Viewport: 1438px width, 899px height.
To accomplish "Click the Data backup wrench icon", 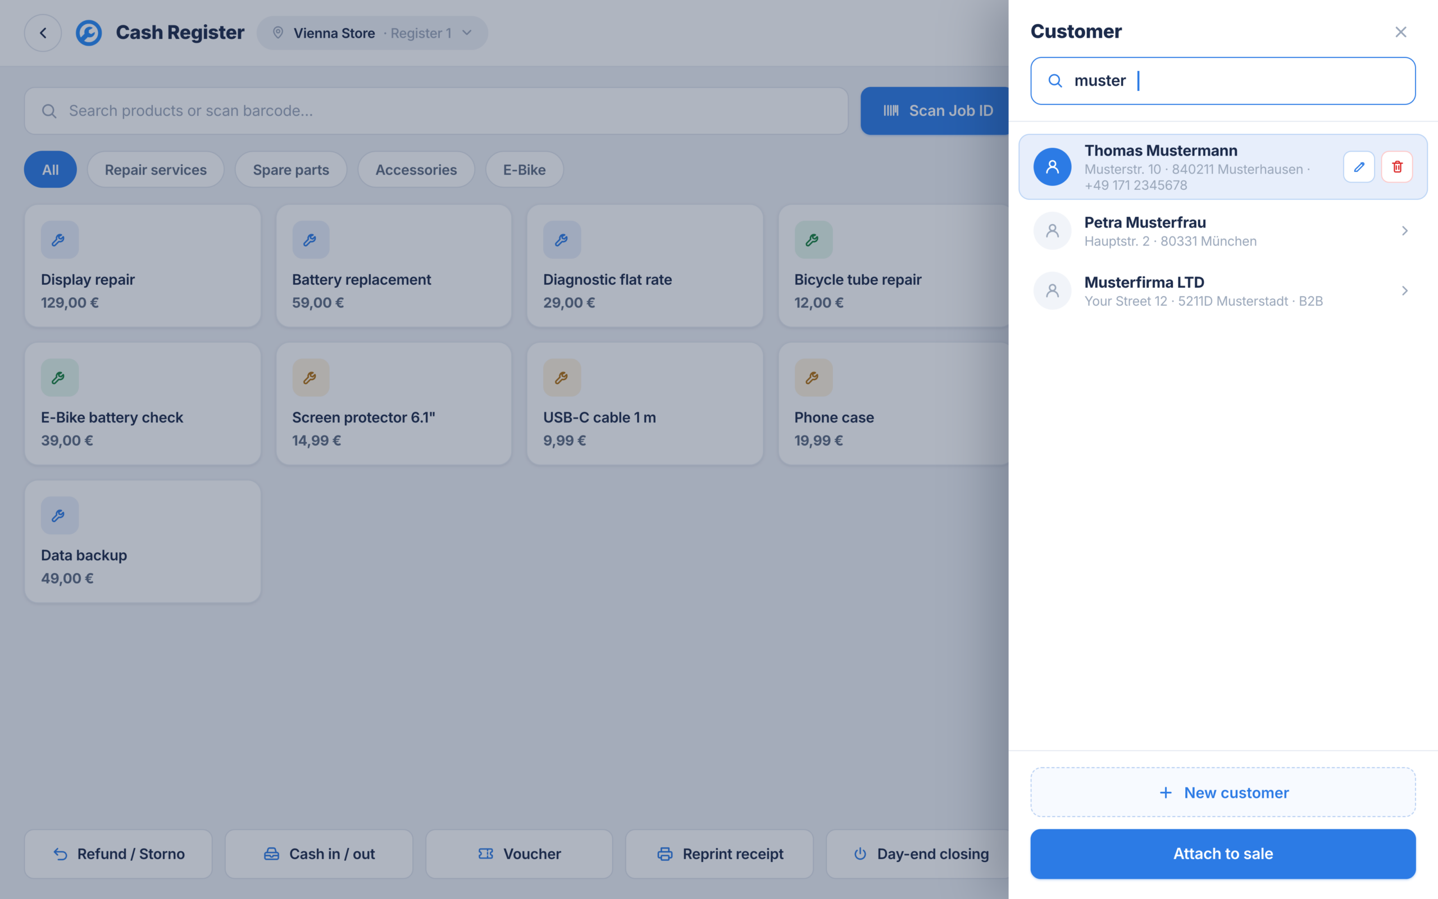I will (x=60, y=515).
